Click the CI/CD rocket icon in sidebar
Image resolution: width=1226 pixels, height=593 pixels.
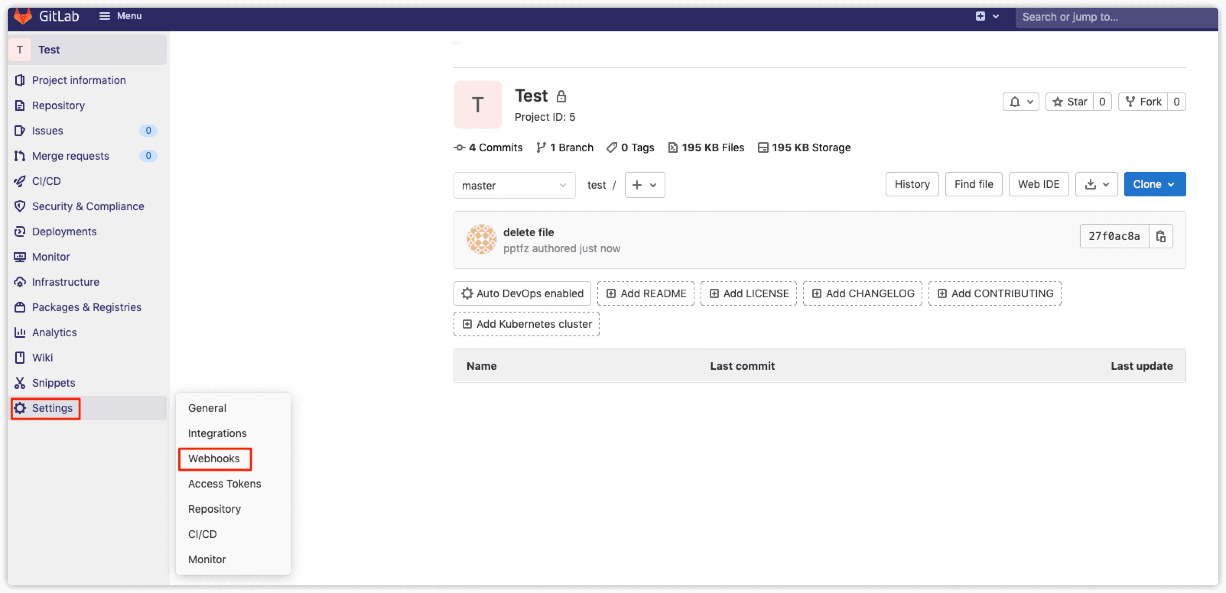click(20, 181)
